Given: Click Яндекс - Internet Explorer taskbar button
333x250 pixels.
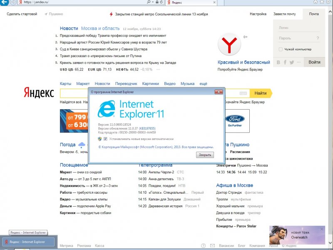Looking at the screenshot, I should (x=28, y=242).
